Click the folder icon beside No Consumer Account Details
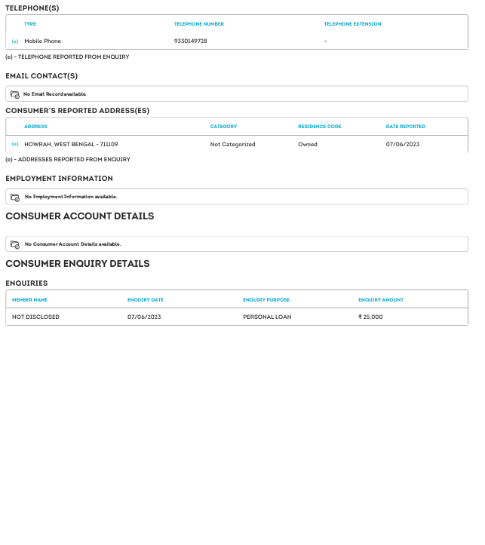Image resolution: width=485 pixels, height=545 pixels. click(15, 244)
